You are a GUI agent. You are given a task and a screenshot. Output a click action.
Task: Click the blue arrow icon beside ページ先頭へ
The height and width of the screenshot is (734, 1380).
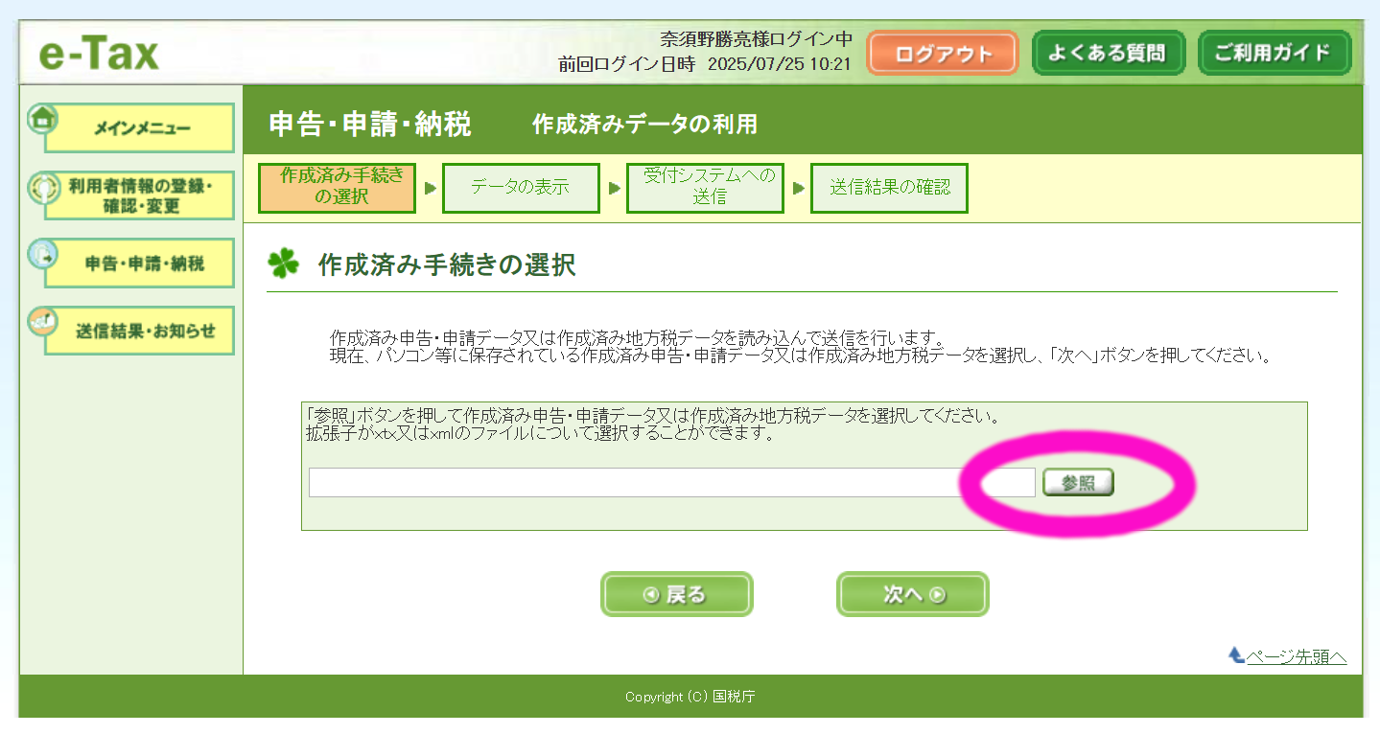click(1236, 655)
